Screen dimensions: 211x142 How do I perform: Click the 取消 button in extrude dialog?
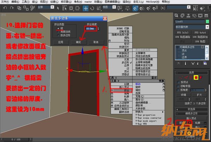click(x=96, y=42)
